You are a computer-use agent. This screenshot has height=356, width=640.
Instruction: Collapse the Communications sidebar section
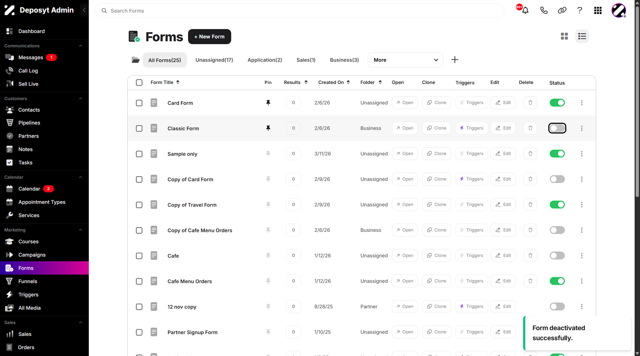(81, 46)
